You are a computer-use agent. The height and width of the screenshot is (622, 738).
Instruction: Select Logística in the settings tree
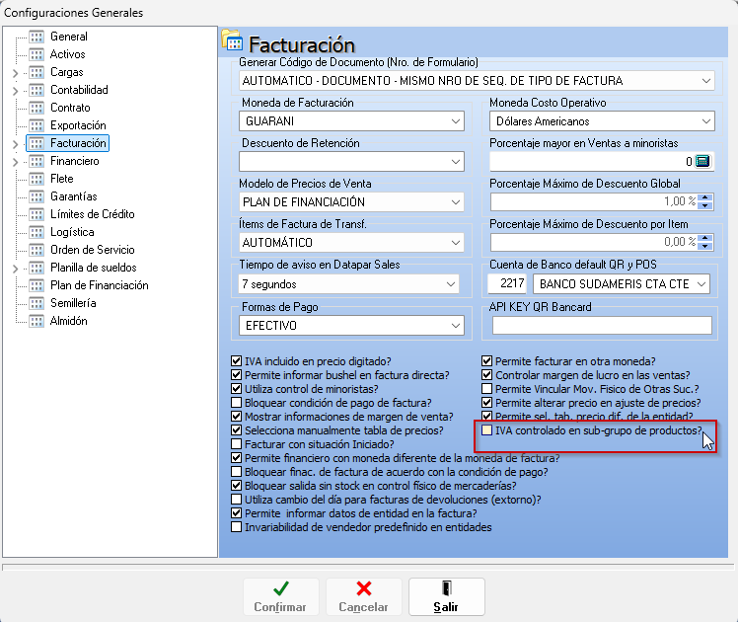[72, 232]
